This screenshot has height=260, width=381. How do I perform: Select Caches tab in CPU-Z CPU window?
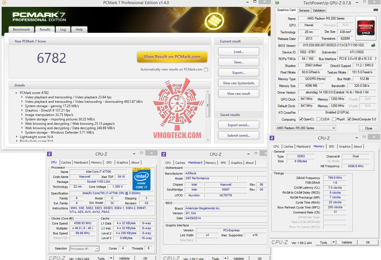point(66,162)
